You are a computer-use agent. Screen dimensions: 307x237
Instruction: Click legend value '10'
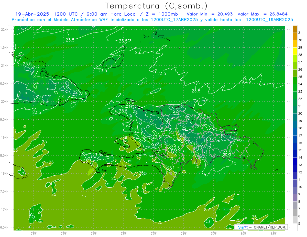[300, 187]
